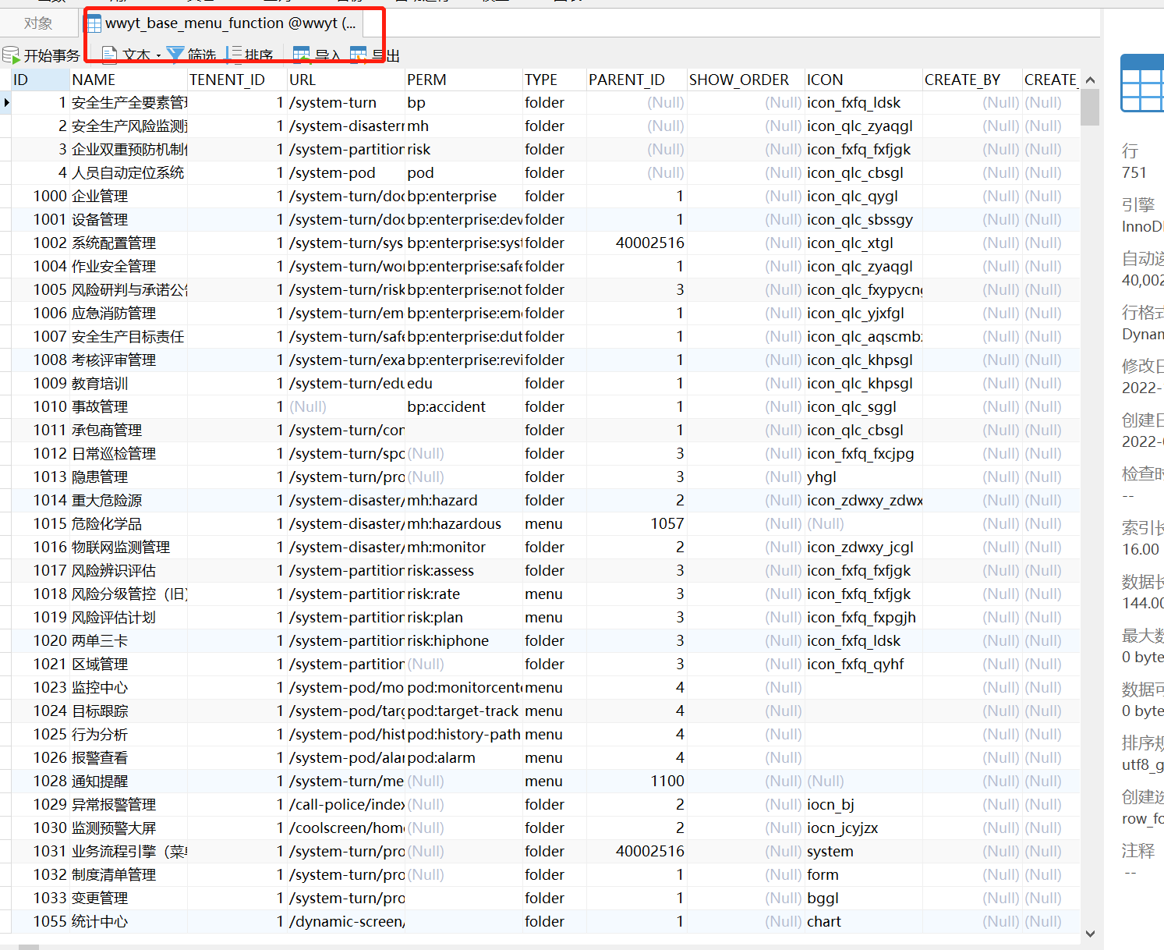Select the PERM cell pod:alarm

pyautogui.click(x=464, y=757)
